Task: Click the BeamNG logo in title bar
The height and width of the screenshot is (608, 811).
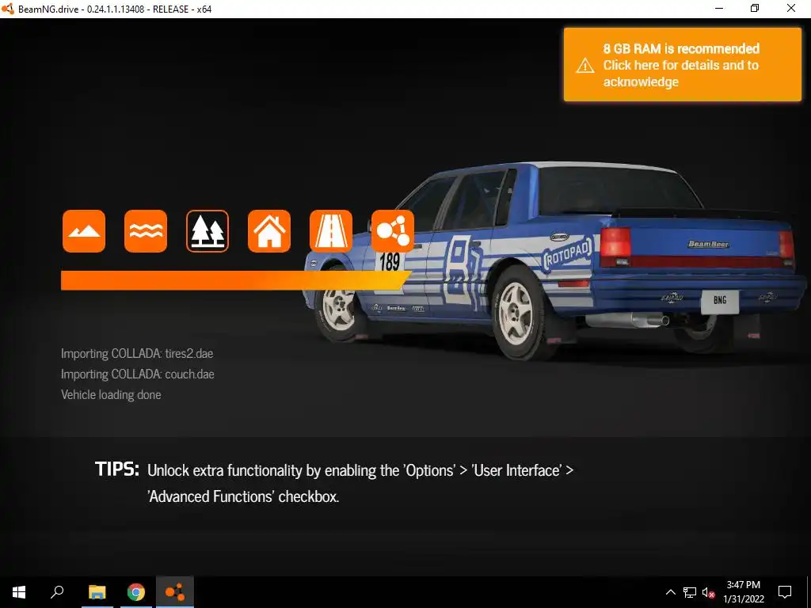Action: [8, 9]
